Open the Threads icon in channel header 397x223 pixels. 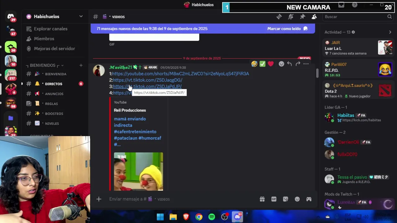tap(279, 17)
